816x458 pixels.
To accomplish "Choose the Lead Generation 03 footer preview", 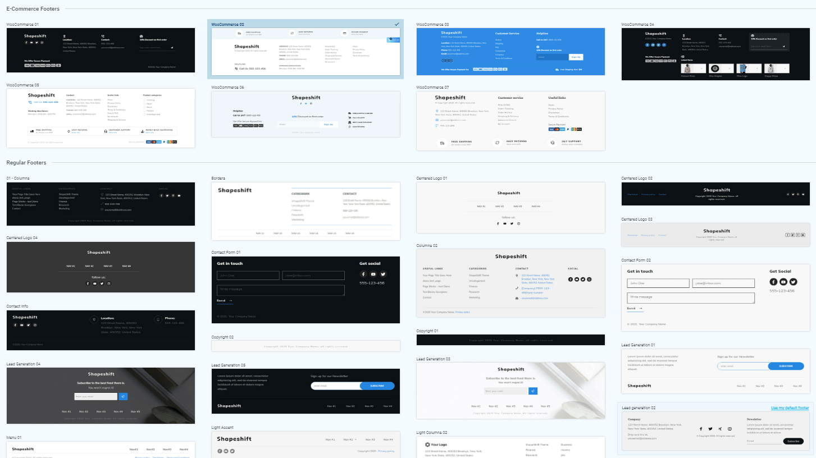I will click(x=510, y=391).
